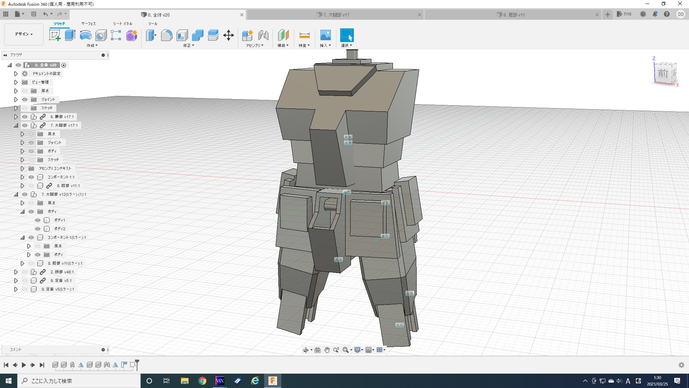This screenshot has height=388, width=689.
Task: Select the Extrude tool icon
Action: (70, 35)
